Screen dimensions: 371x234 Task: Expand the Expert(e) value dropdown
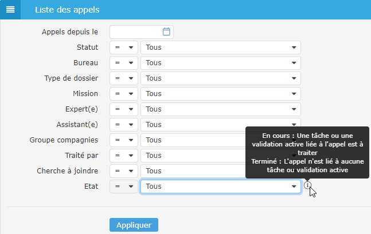point(220,109)
